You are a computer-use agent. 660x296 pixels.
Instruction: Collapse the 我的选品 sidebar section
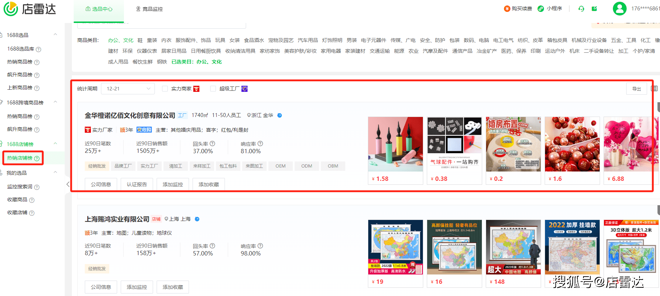(55, 173)
